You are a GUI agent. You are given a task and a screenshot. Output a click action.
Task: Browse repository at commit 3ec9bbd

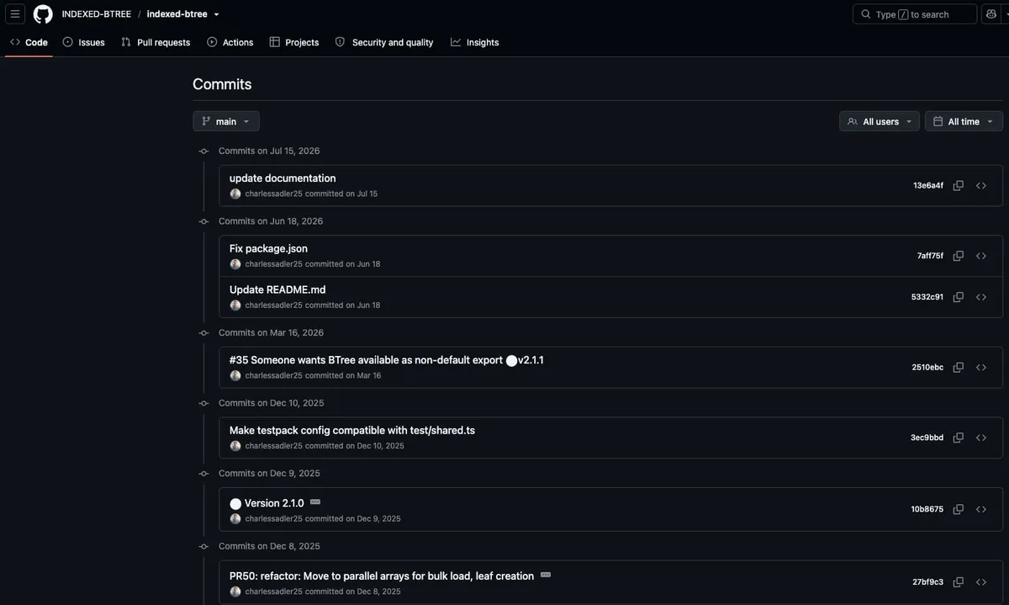point(981,438)
